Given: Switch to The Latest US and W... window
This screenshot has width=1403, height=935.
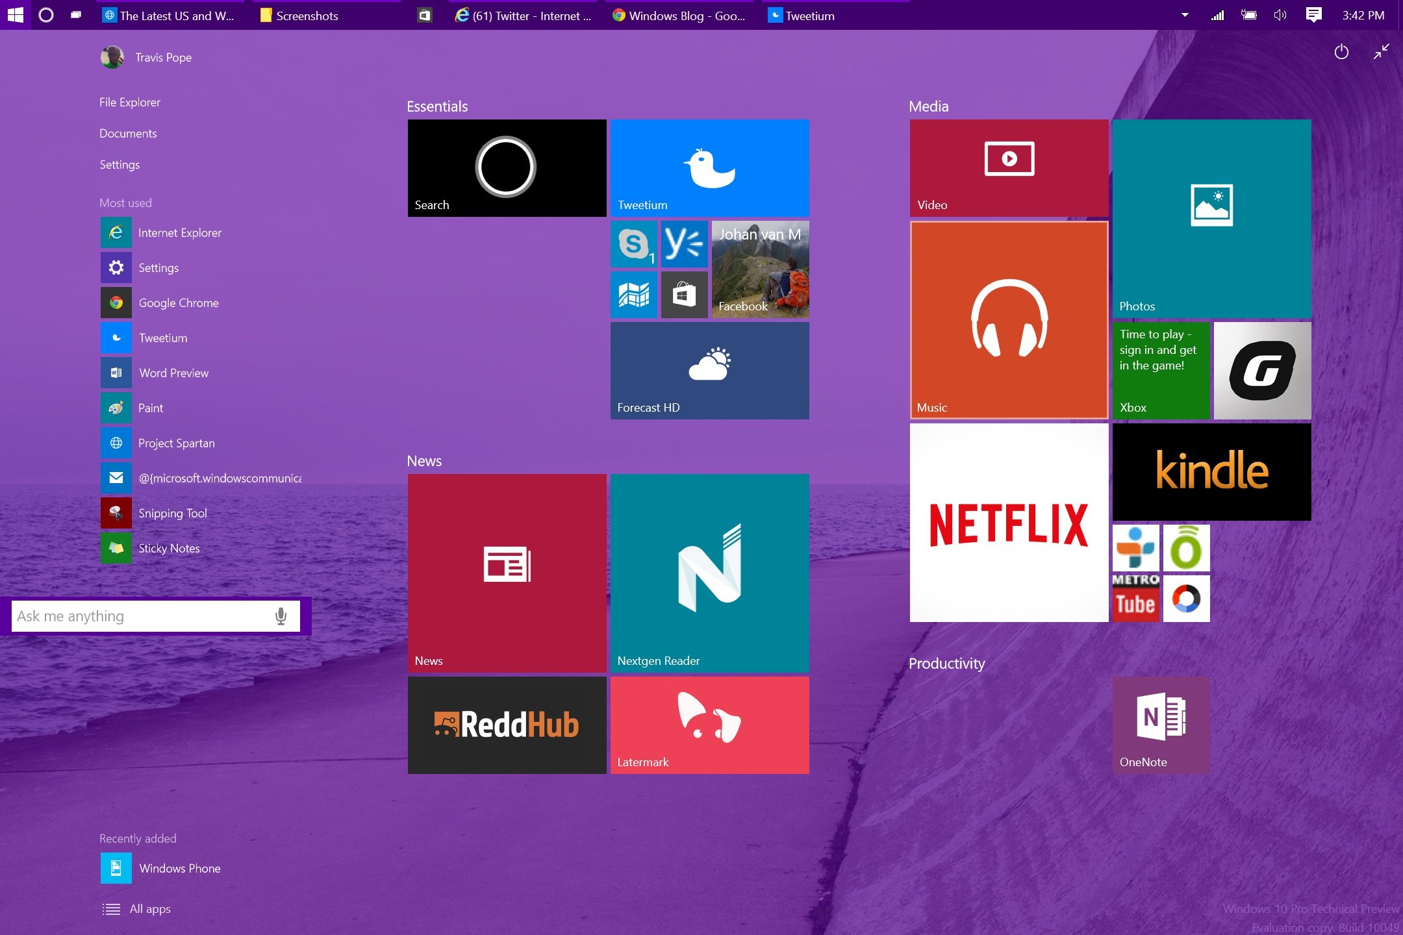Looking at the screenshot, I should 170,16.
